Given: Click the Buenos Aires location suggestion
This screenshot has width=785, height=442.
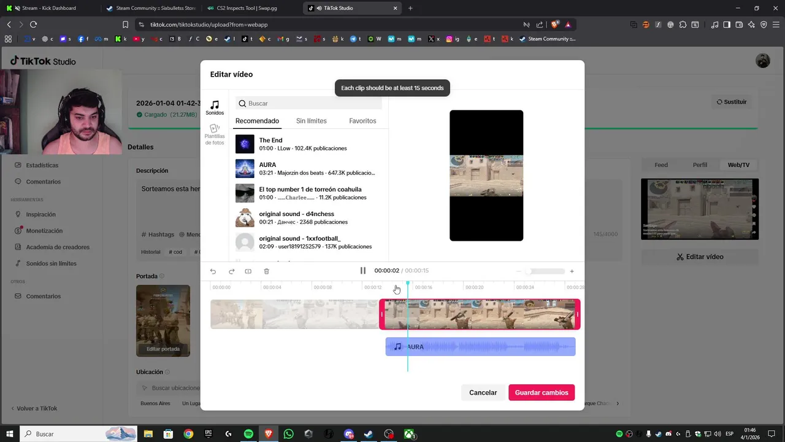Looking at the screenshot, I should click(x=155, y=403).
